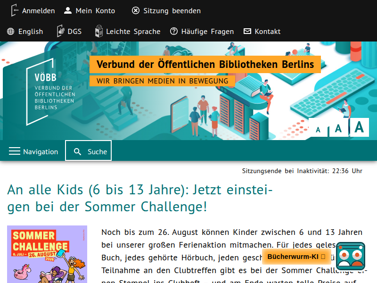Click the Sommer Challenge poster image
The height and width of the screenshot is (283, 377).
(47, 254)
